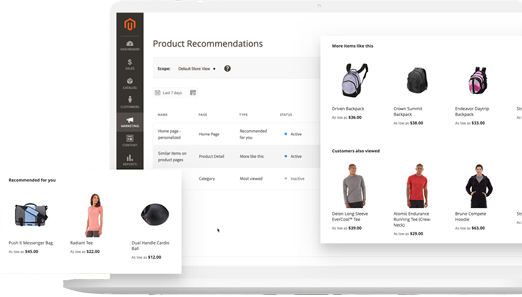
Task: Open the Sales menu
Action: pos(129,64)
